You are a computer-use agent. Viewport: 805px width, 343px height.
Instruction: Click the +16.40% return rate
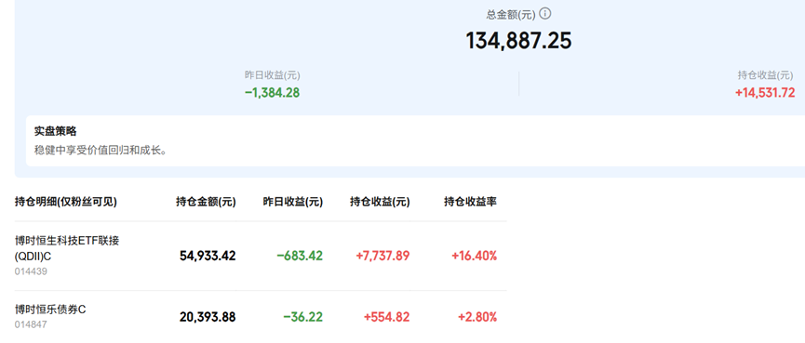(x=474, y=256)
